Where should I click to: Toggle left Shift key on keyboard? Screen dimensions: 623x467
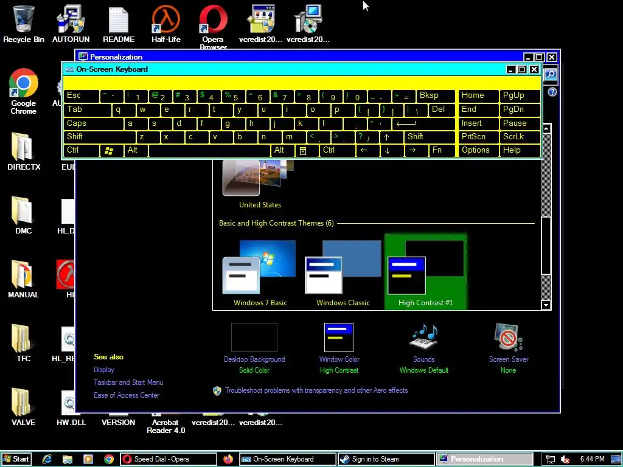(99, 137)
